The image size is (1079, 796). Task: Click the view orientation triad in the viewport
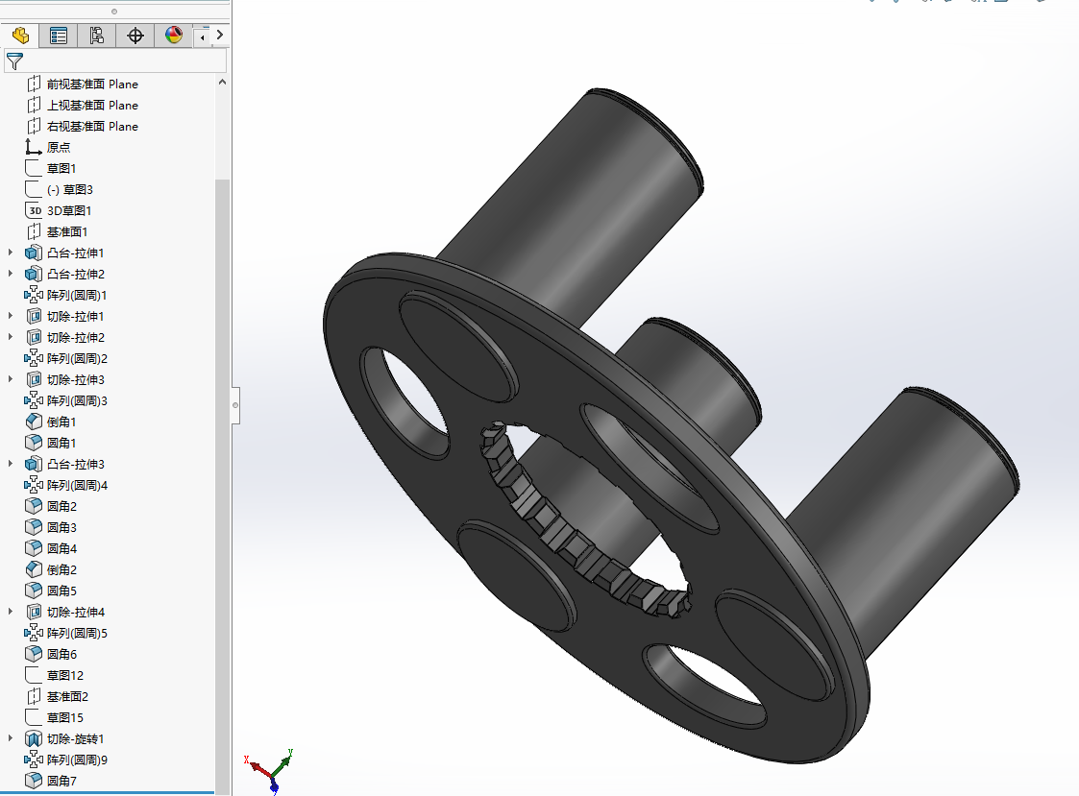tap(271, 770)
